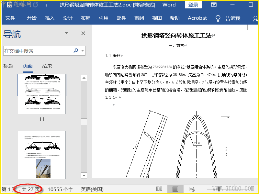Select the 页面 navigation tab
This screenshot has width=259, height=194.
pos(28,66)
